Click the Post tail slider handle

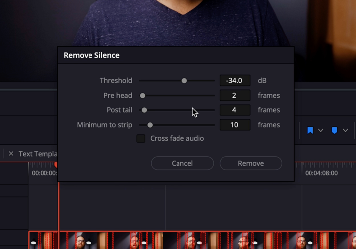click(x=144, y=110)
